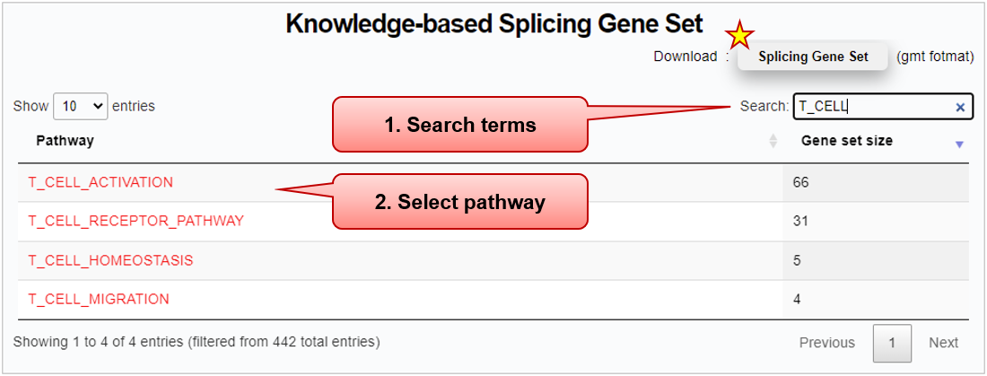Go to the Previous page
The width and height of the screenshot is (987, 376).
pos(826,343)
